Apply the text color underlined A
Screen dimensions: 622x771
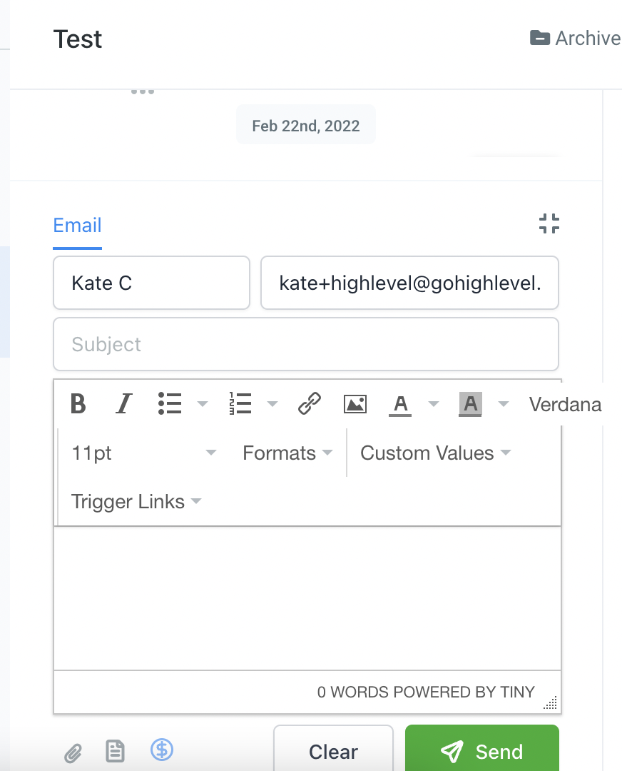[399, 403]
